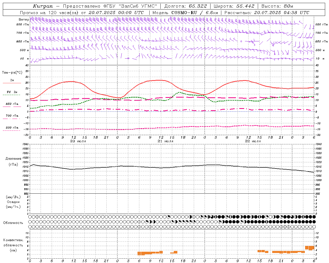Click the 'Конвективн.' convective label

pos(13,240)
